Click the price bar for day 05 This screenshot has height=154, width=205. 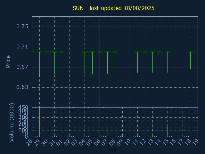click(x=93, y=63)
